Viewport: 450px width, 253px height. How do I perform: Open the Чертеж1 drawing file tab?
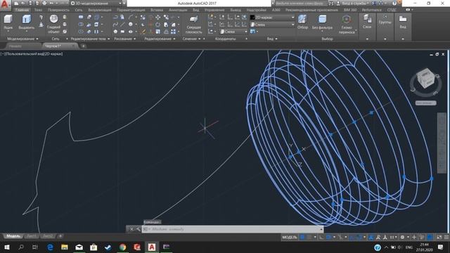[x=60, y=46]
